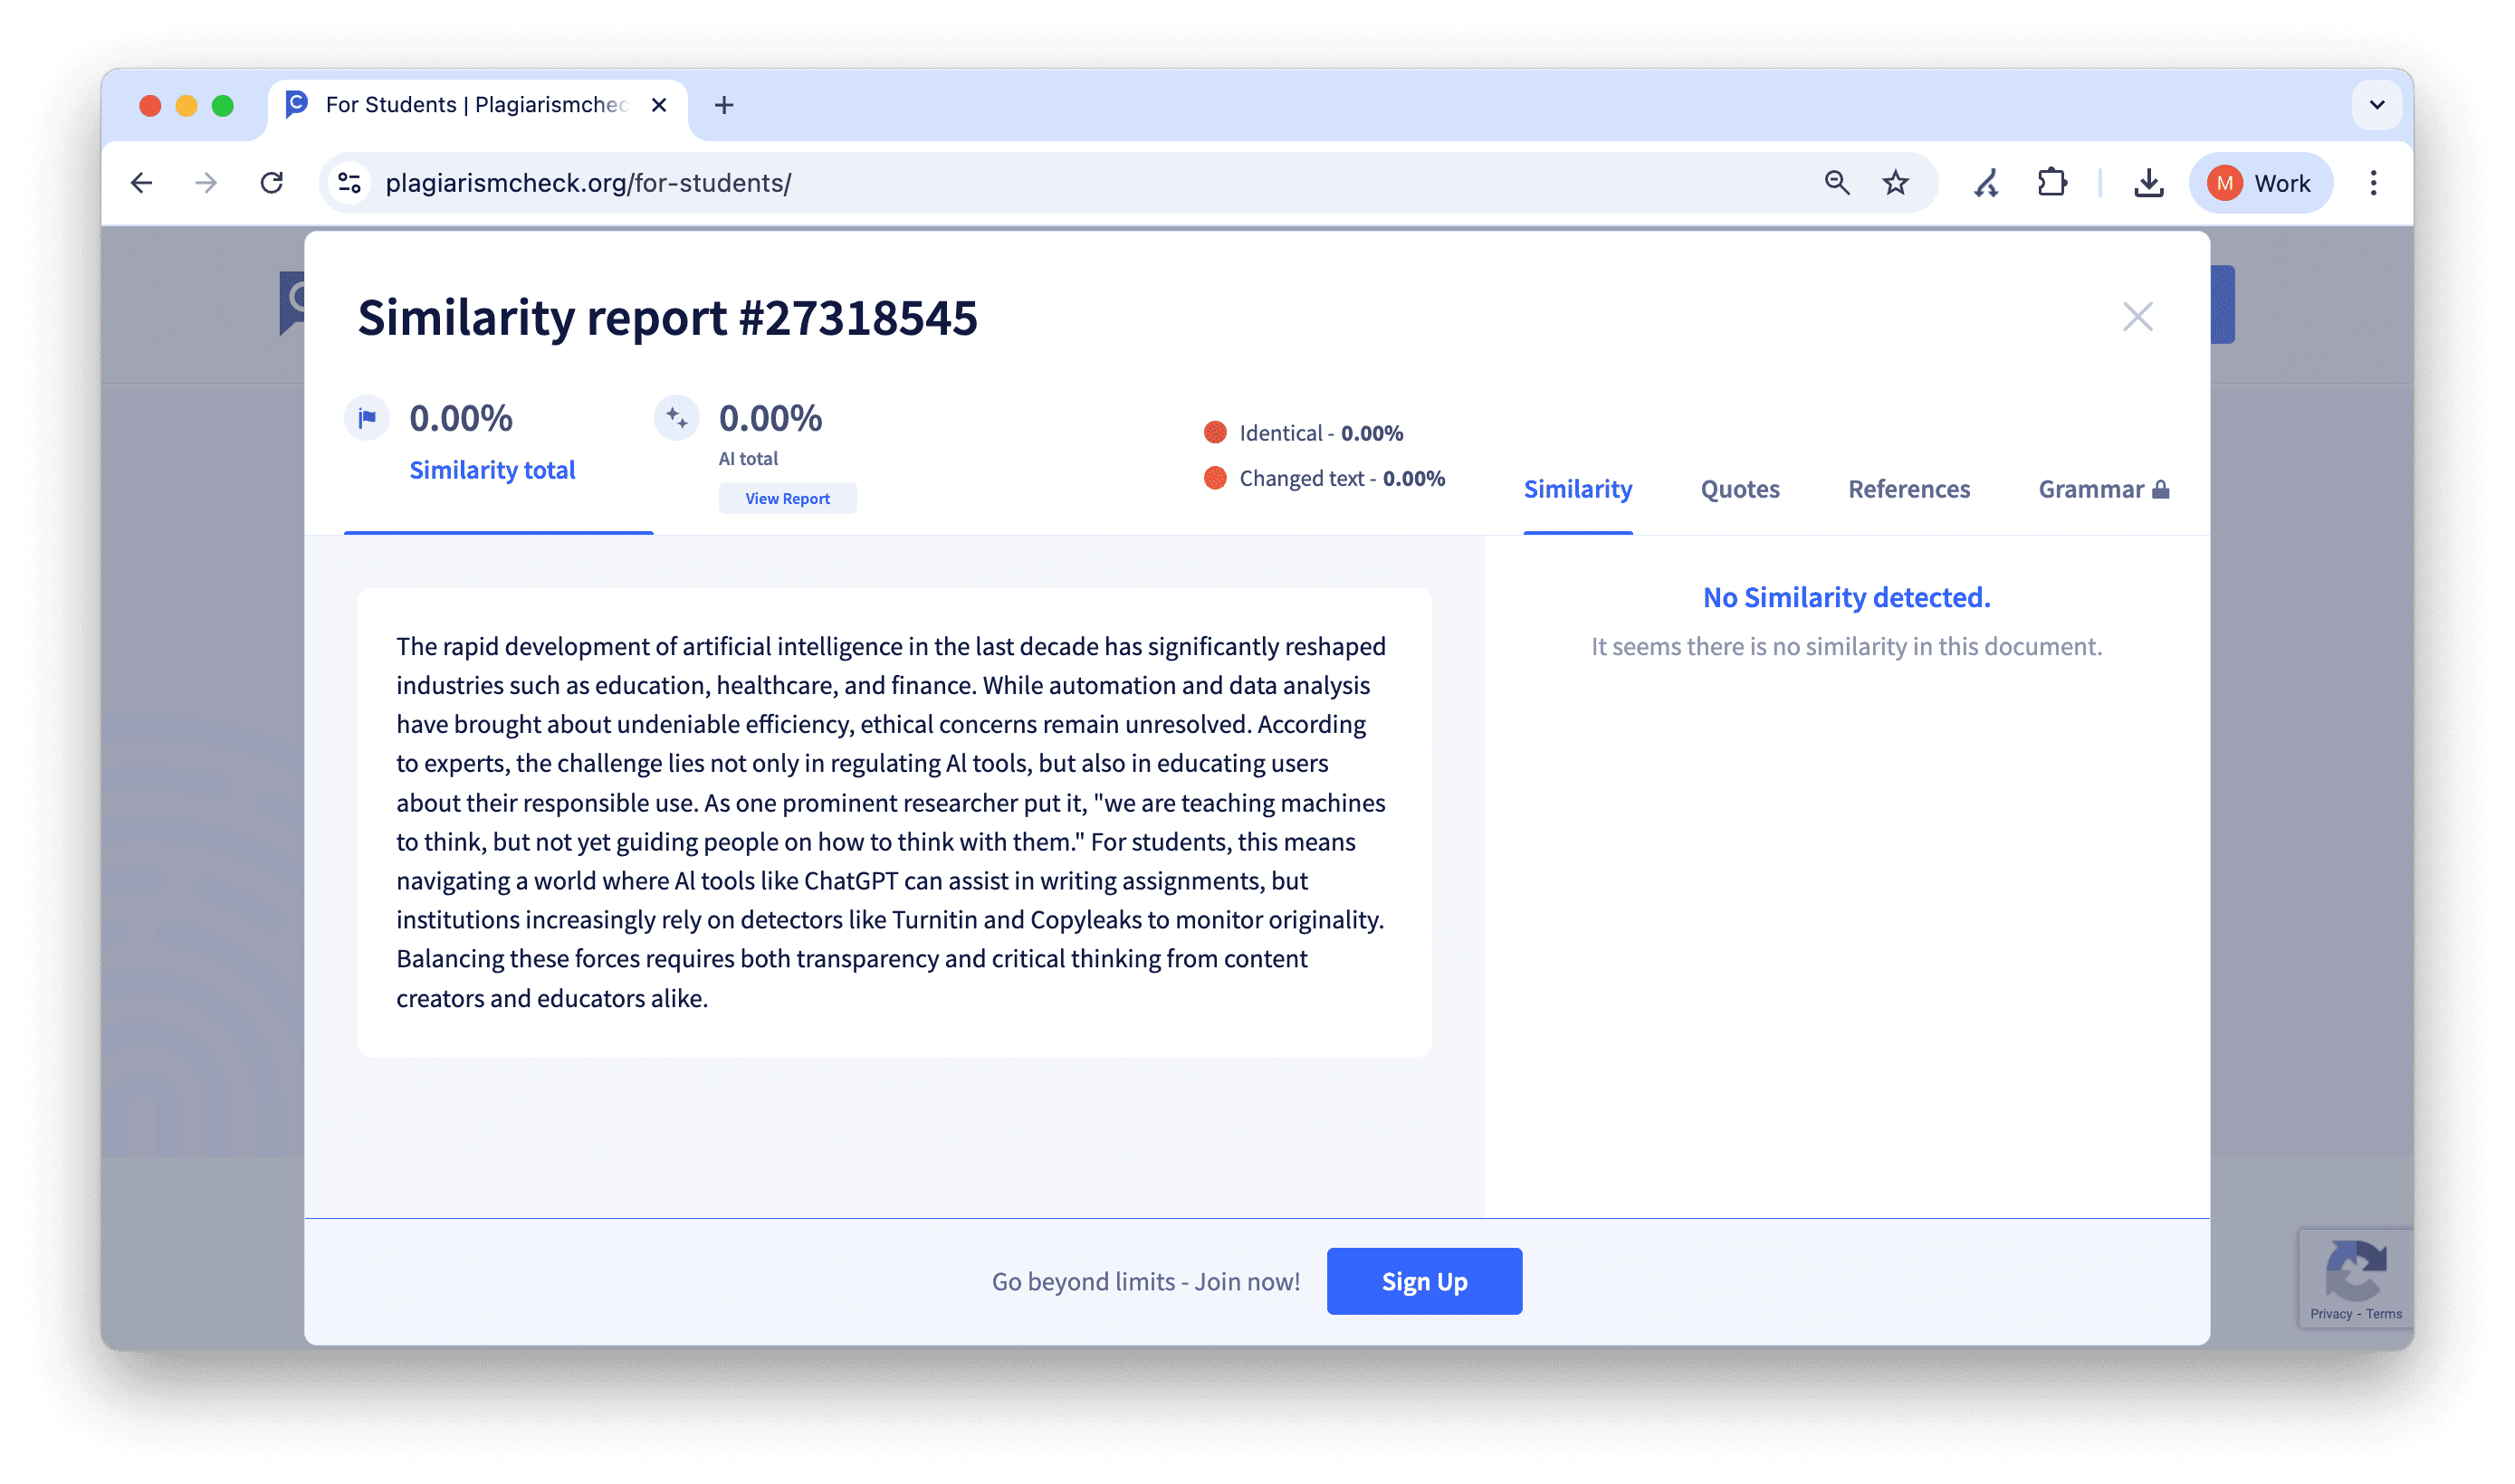Expand the tab search dropdown
Image resolution: width=2515 pixels, height=1484 pixels.
tap(2377, 105)
